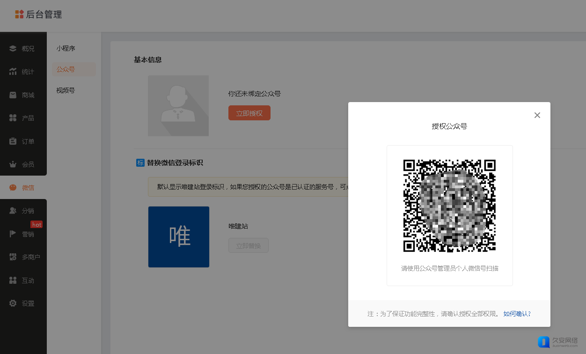This screenshot has width=586, height=354.
Task: Click the 多商户 menu label text
Action: click(x=31, y=257)
